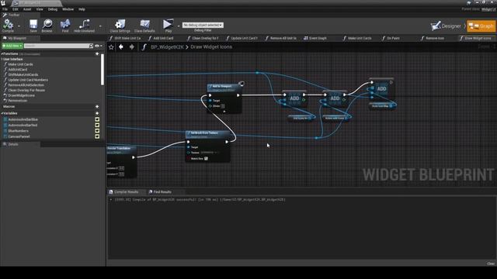Click the Save toolbar icon
Image resolution: width=497 pixels, height=279 pixels.
pos(33,24)
